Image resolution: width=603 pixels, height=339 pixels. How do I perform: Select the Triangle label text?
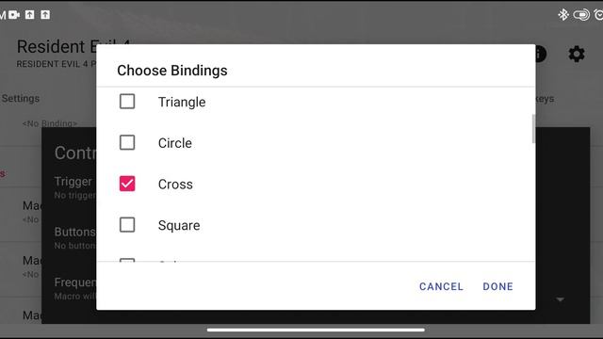click(x=182, y=103)
